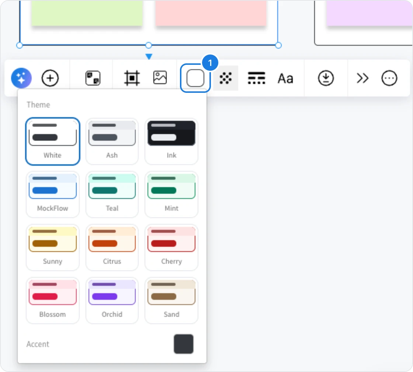The height and width of the screenshot is (372, 413).
Task: Open the Aa font settings
Action: (x=285, y=78)
